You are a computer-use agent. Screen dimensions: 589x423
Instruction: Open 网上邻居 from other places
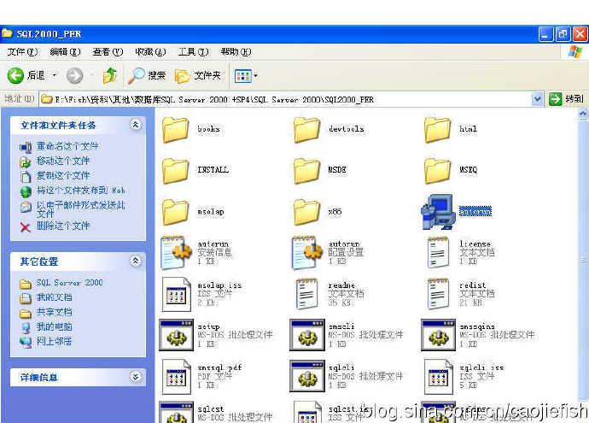click(54, 342)
